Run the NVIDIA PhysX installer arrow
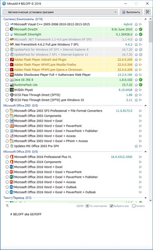Image resolution: width=153 pixels, height=250 pixels. (141, 90)
